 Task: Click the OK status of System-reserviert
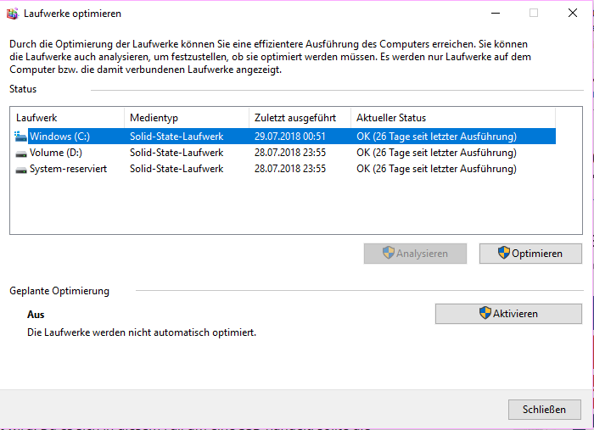click(x=436, y=169)
